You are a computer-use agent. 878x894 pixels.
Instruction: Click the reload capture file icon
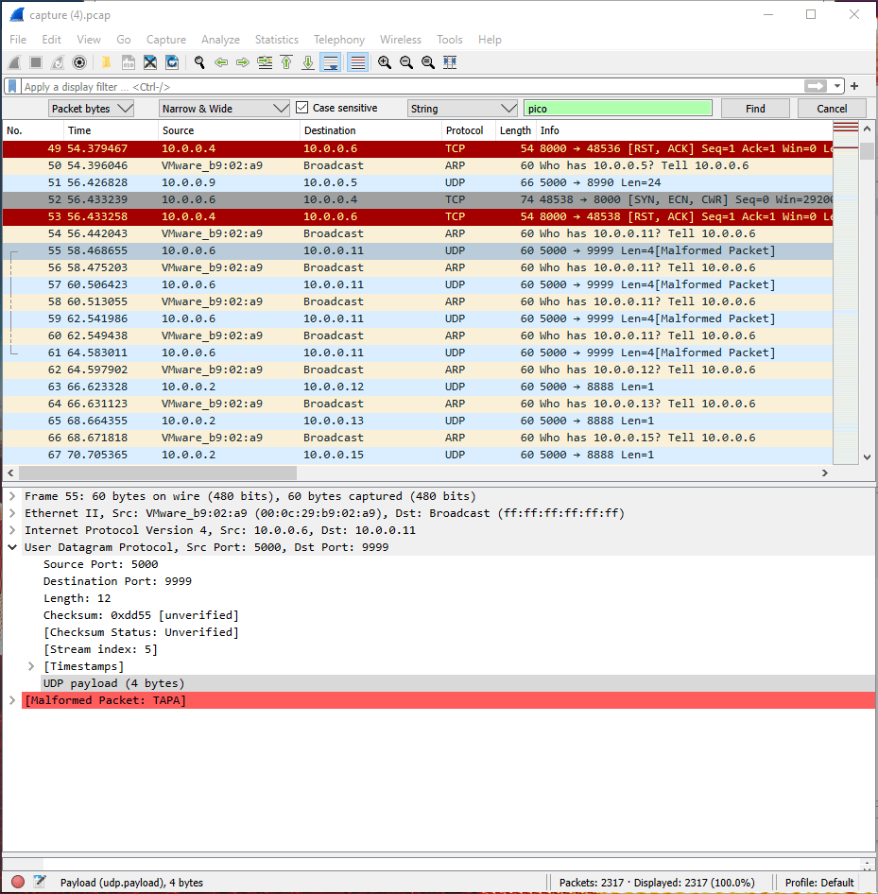pyautogui.click(x=172, y=62)
